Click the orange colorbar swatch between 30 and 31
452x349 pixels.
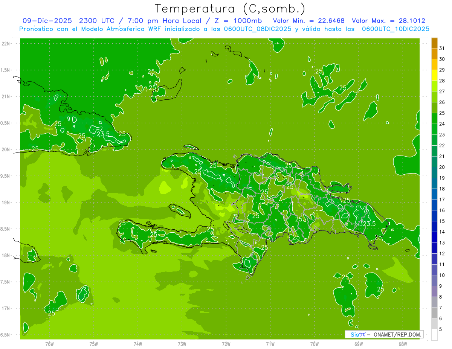434,54
